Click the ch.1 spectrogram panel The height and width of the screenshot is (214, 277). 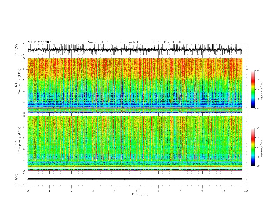point(135,85)
